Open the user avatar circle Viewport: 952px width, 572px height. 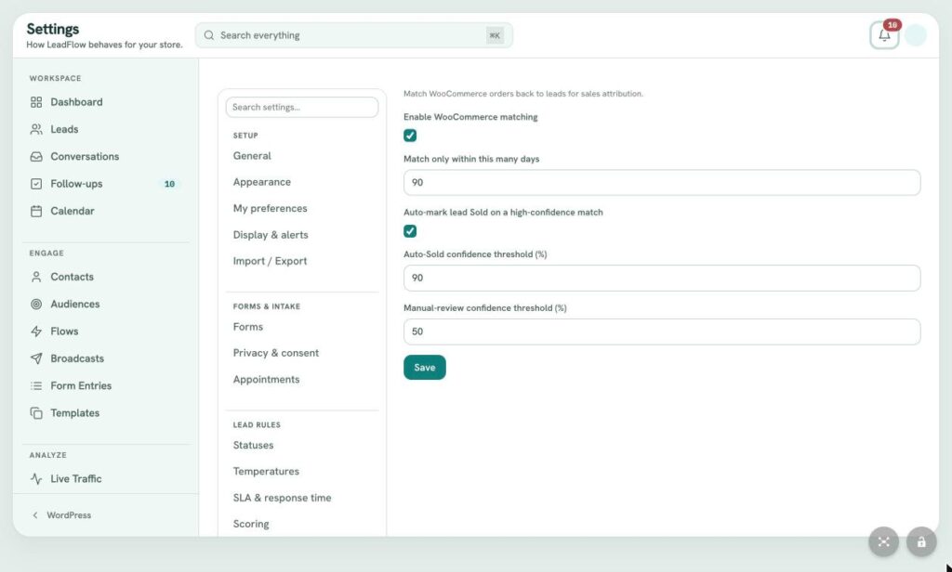coord(916,35)
